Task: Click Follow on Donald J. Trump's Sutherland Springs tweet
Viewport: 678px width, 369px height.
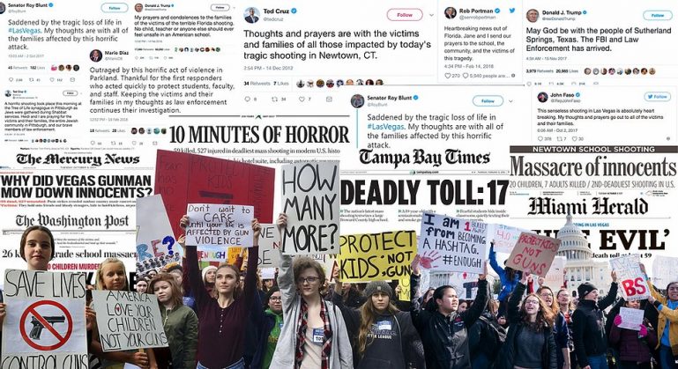Action: coord(658,15)
